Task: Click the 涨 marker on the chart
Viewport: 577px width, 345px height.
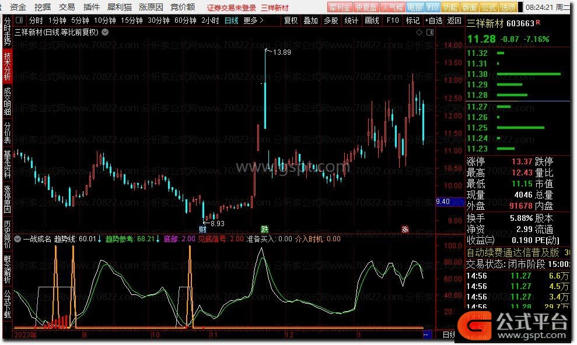Action: tap(405, 229)
